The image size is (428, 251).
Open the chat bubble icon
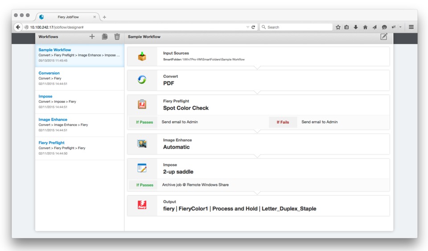tap(384, 27)
